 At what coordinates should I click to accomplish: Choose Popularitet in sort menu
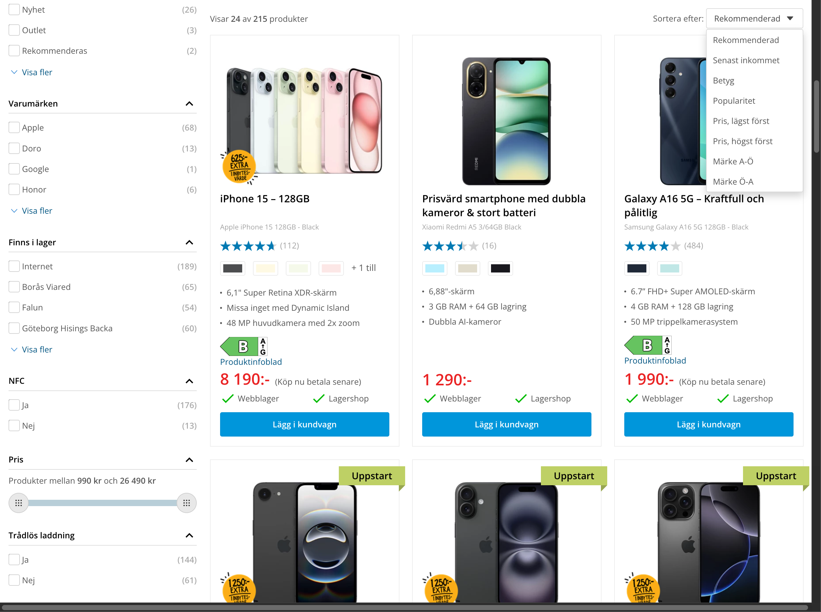pyautogui.click(x=734, y=101)
